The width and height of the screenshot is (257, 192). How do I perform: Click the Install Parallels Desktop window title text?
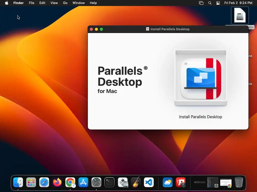[170, 29]
